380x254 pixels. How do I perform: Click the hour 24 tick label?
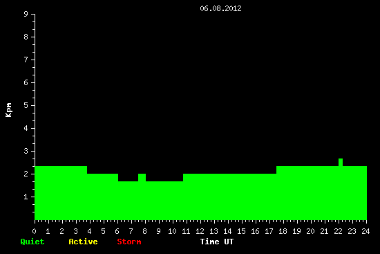(365, 231)
